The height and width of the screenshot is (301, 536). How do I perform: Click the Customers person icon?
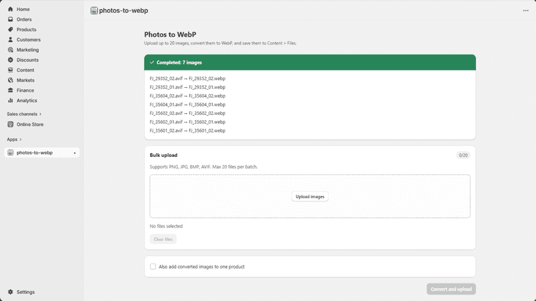[x=10, y=39]
